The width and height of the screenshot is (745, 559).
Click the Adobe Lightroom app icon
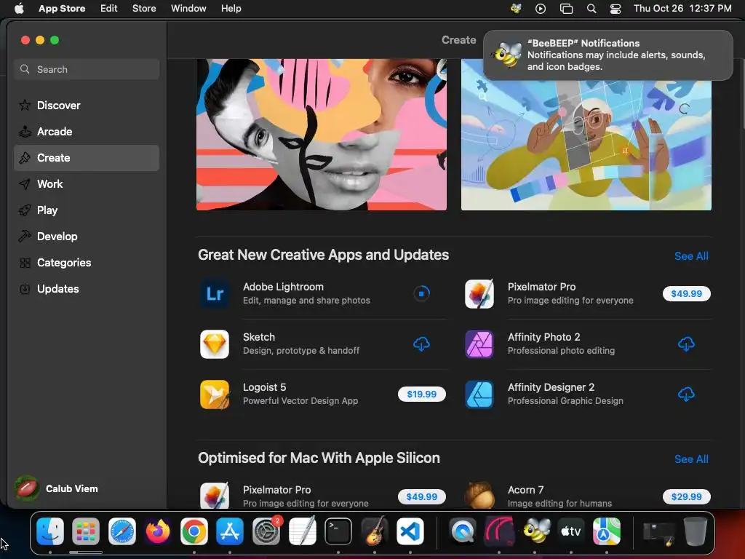[x=215, y=294]
